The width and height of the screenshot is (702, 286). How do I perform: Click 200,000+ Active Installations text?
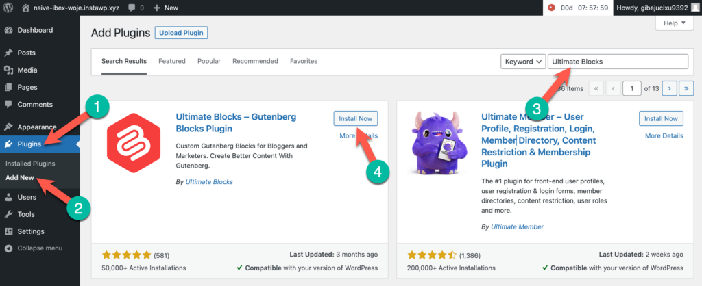[451, 268]
